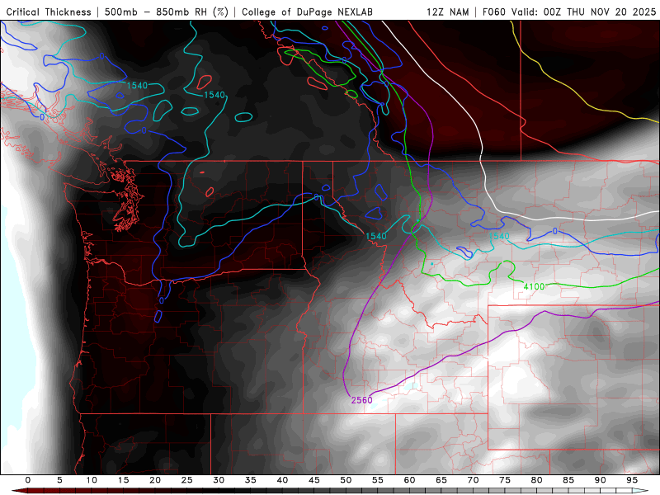Viewport: 660px width, 495px height.
Task: Click the "F060" forecast hour text
Action: [x=493, y=12]
